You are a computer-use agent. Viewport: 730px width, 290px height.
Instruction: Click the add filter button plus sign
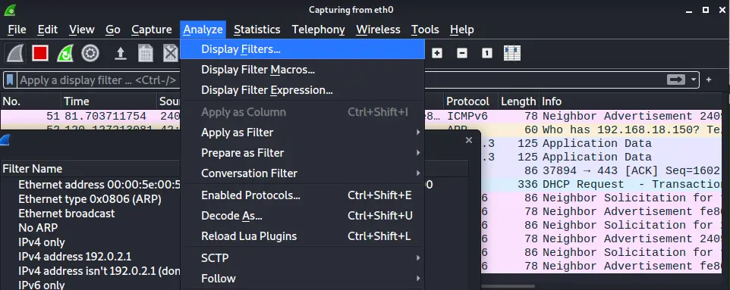pyautogui.click(x=709, y=80)
